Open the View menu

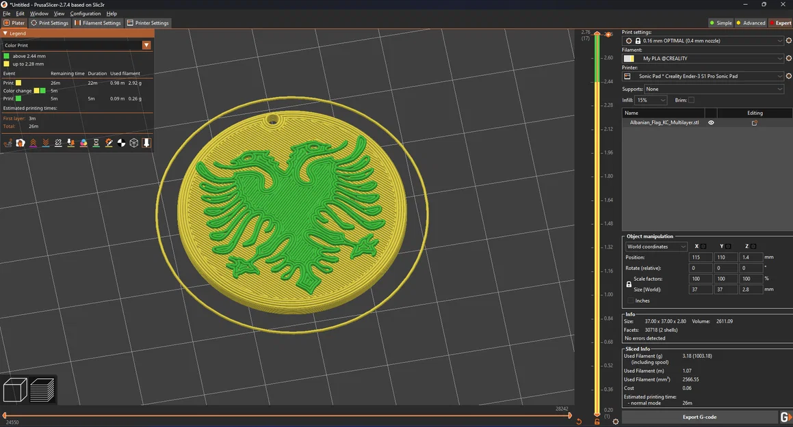point(59,14)
